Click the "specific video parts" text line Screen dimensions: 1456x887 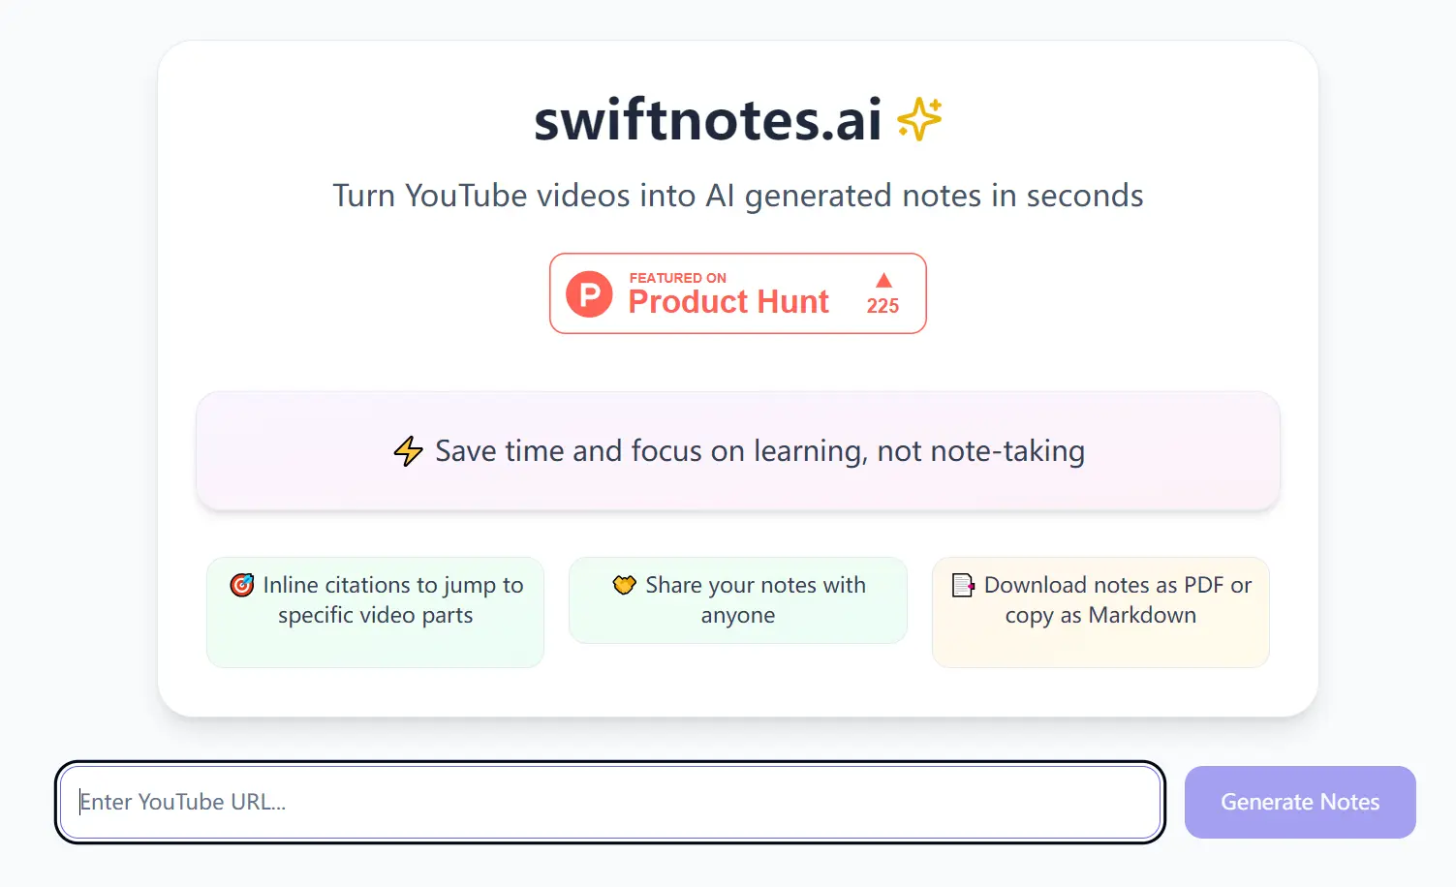376,616
